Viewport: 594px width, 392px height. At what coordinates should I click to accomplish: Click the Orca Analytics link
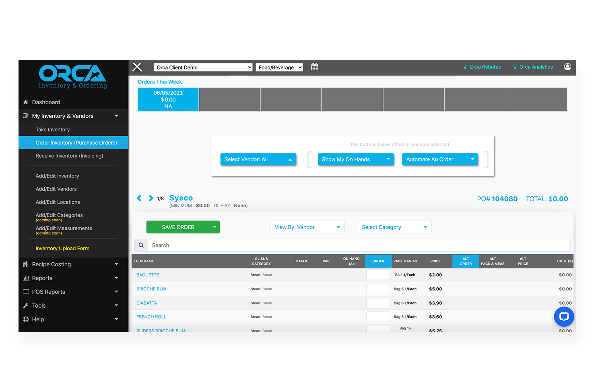coord(536,67)
